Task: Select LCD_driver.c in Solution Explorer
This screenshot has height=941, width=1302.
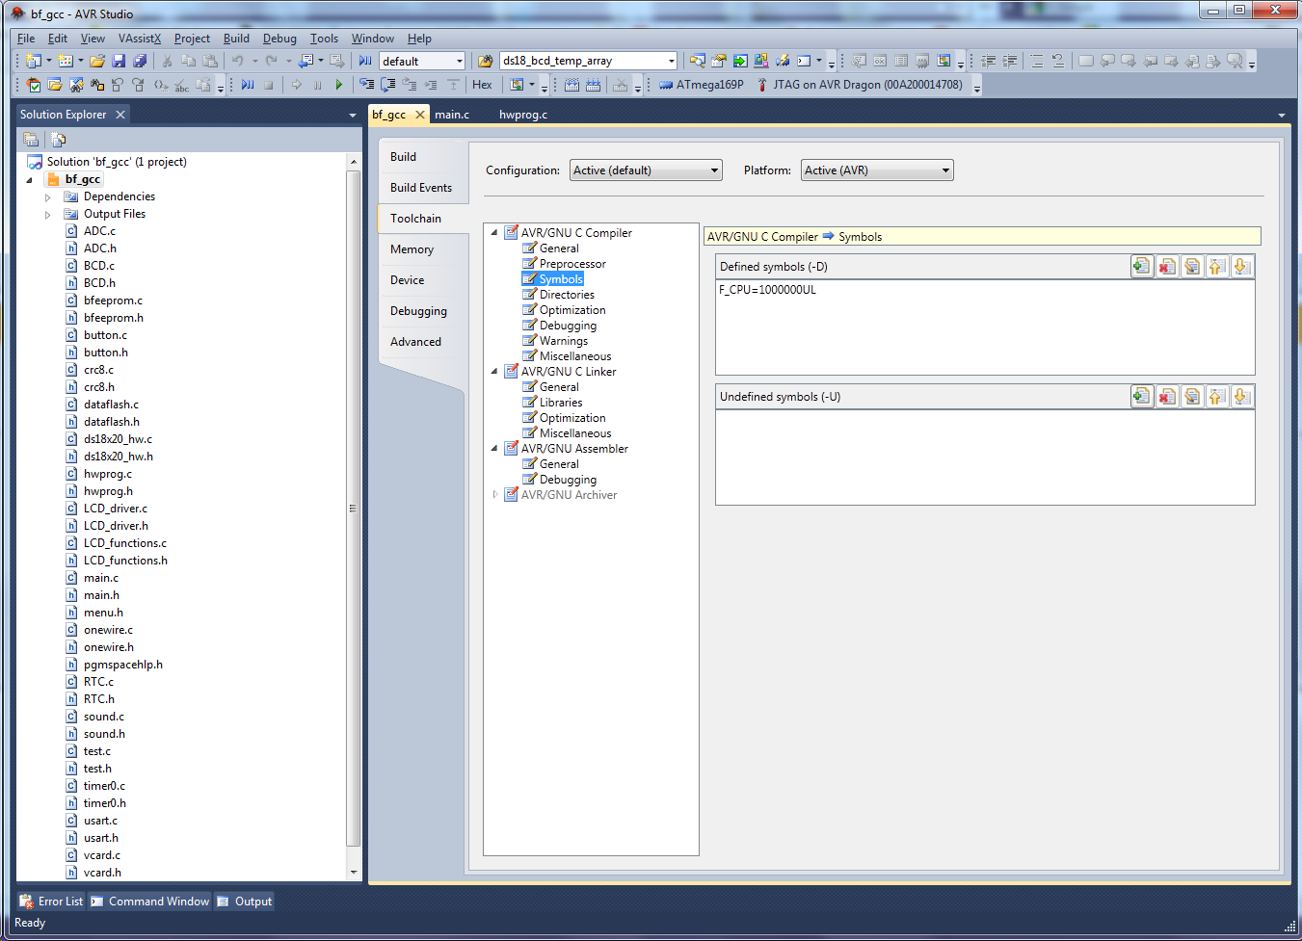Action: pyautogui.click(x=116, y=509)
